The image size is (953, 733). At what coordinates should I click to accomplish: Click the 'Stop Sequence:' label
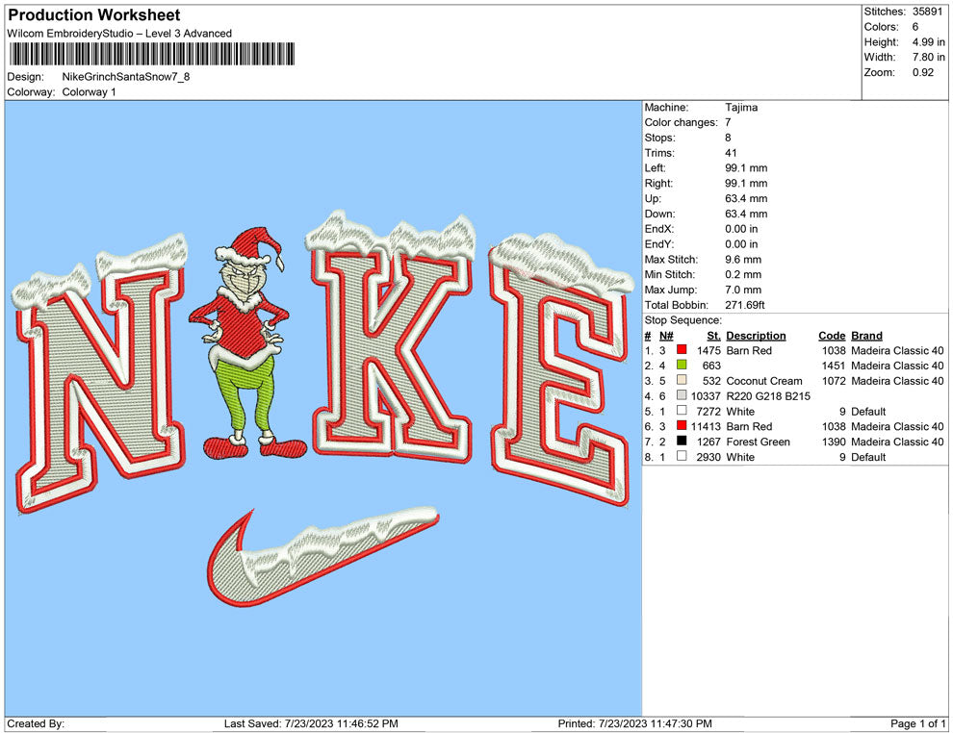click(x=683, y=320)
